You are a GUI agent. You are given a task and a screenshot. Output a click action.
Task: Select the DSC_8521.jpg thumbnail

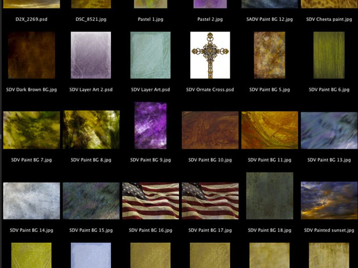[91, 4]
